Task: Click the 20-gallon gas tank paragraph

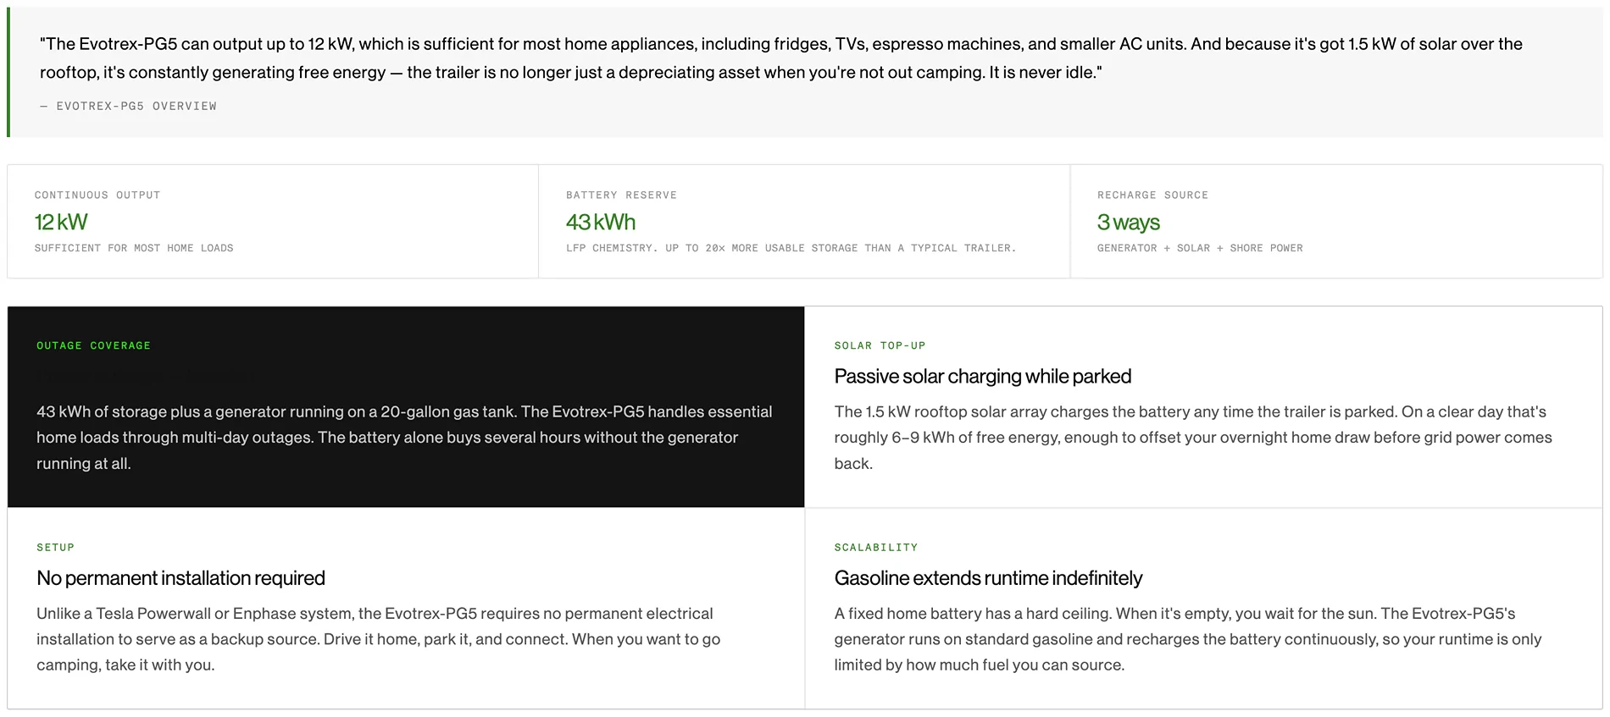Action: point(404,438)
